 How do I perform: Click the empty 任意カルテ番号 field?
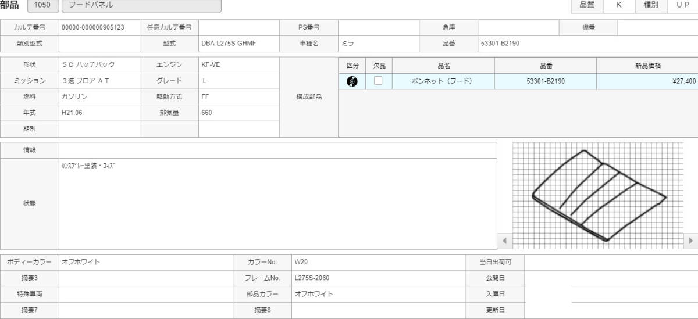click(239, 27)
